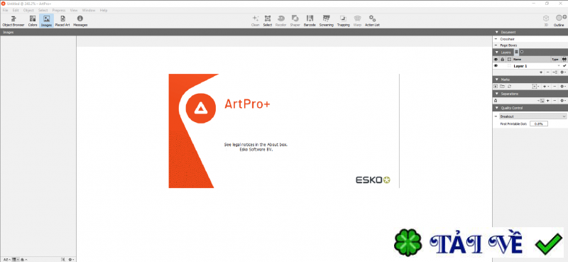Choose the Recolor tool
This screenshot has height=262, width=568.
point(280,21)
